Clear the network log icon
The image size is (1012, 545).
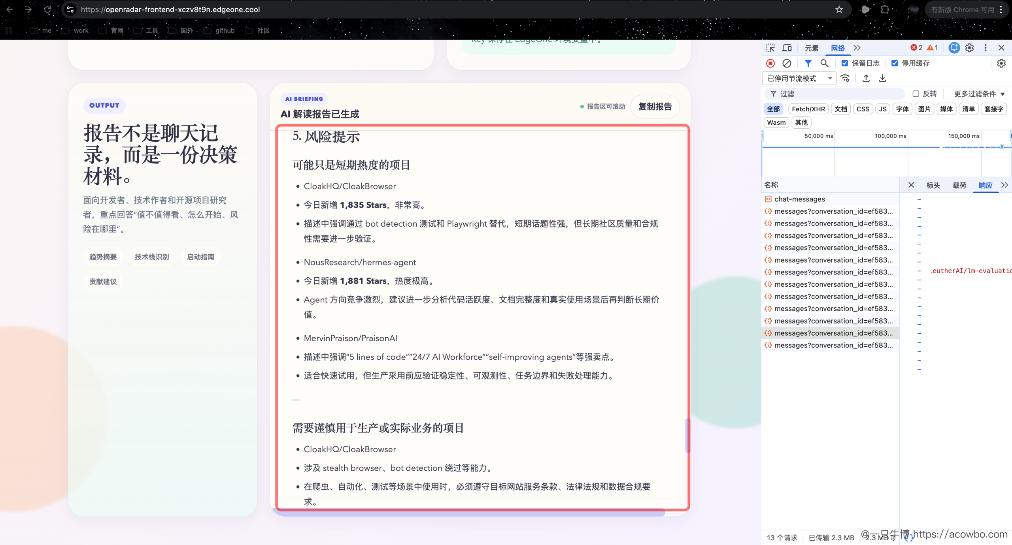pyautogui.click(x=787, y=63)
